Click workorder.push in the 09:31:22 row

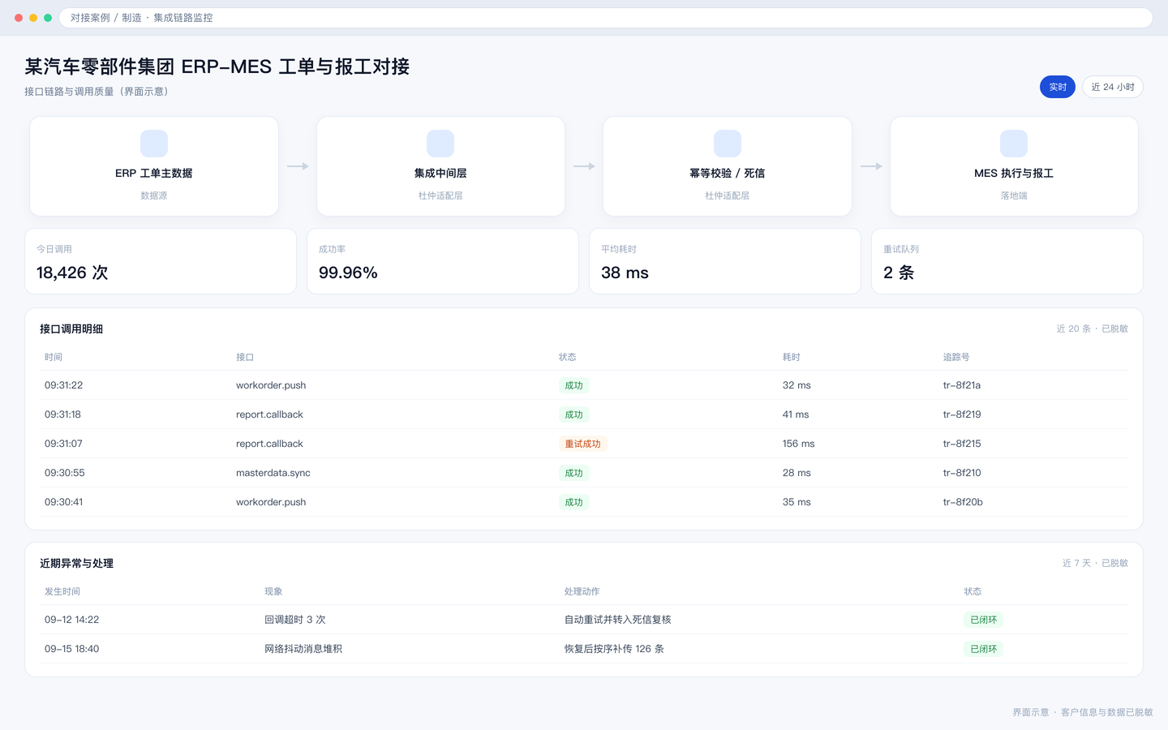click(271, 385)
